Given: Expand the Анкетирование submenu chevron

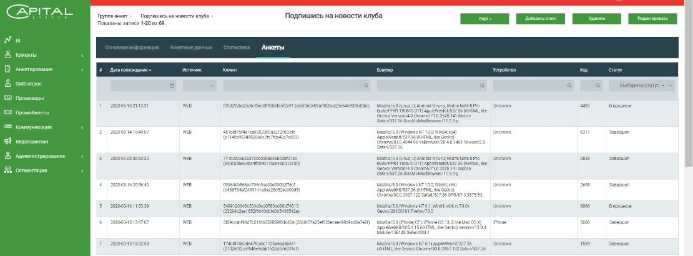Looking at the screenshot, I should click(82, 69).
